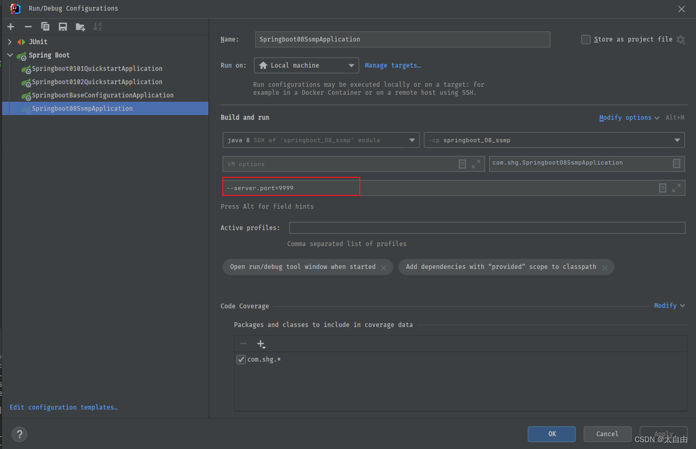Close the Run/Debug Configurations dialog
This screenshot has height=449, width=696.
coord(682,9)
